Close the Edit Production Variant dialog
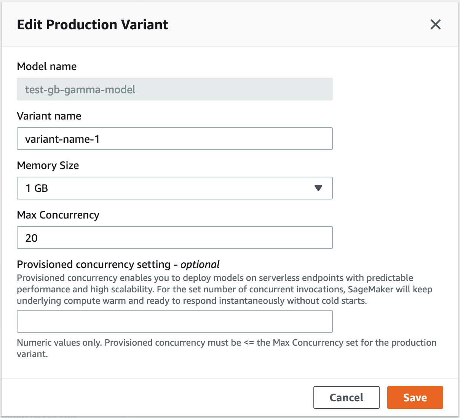Viewport: 460px width, 418px height. tap(435, 24)
